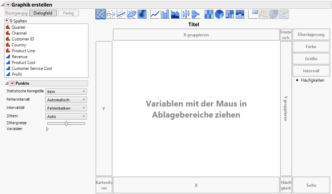The image size is (332, 194).
Task: Select the Pie chart element icon
Action: (219, 14)
